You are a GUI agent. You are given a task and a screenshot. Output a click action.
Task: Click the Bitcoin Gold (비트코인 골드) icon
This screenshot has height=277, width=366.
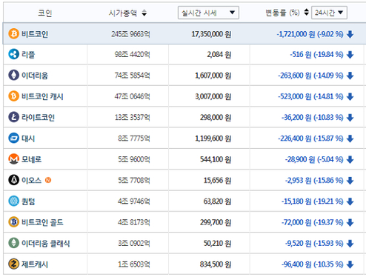pyautogui.click(x=14, y=222)
